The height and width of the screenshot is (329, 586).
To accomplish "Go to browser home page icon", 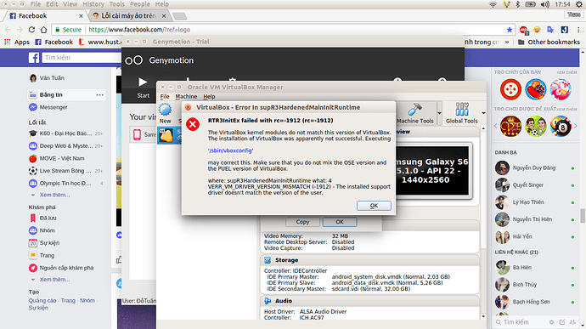I will pyautogui.click(x=43, y=30).
